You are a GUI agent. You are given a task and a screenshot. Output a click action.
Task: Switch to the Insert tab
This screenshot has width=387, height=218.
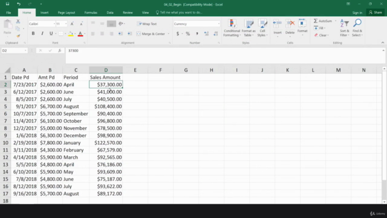[x=44, y=12]
